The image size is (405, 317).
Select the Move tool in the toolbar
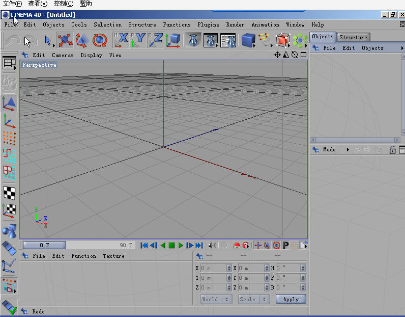[x=64, y=40]
